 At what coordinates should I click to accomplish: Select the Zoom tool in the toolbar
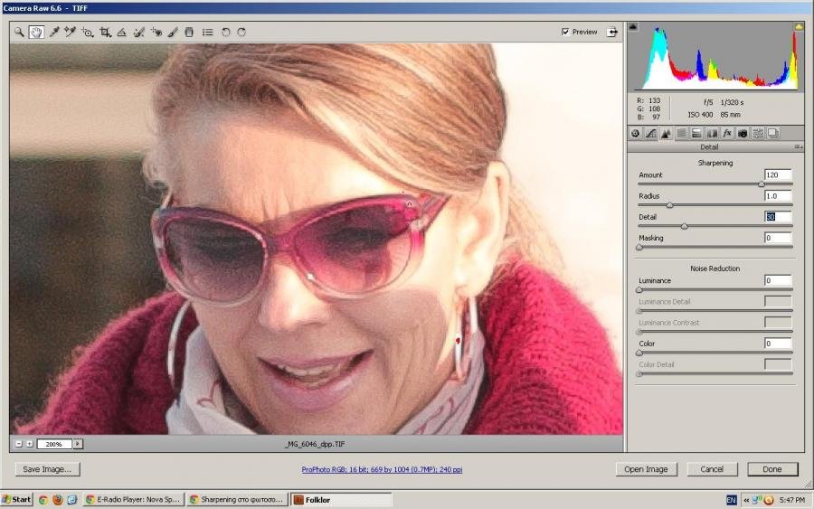(19, 32)
